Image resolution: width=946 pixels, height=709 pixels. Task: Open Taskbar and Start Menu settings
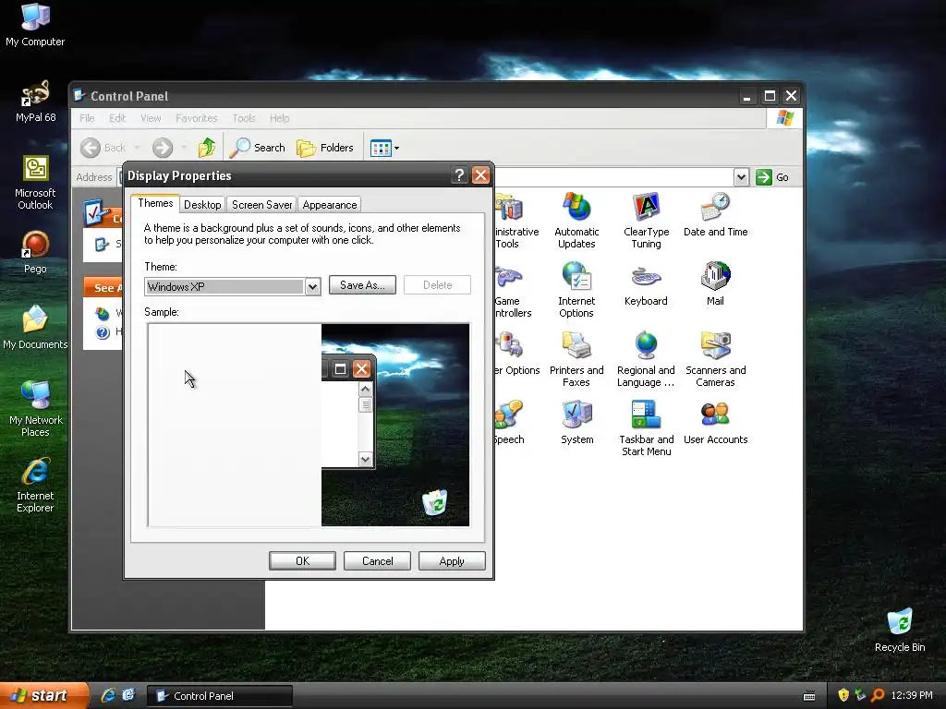point(646,428)
